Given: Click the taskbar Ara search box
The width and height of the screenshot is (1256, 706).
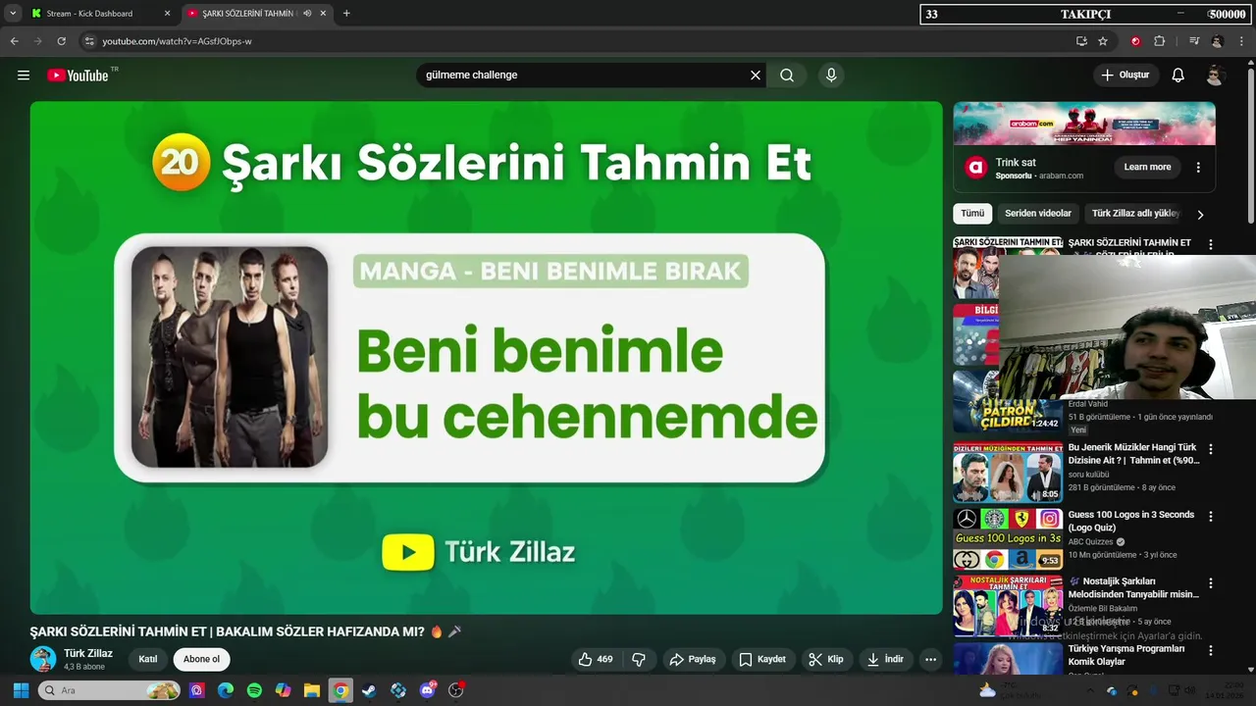Looking at the screenshot, I should tap(110, 690).
